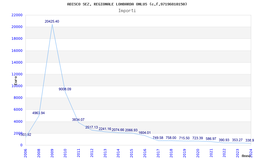This screenshot has width=254, height=159.
Task: Select the data label 3834.07
Action: [x=78, y=120]
